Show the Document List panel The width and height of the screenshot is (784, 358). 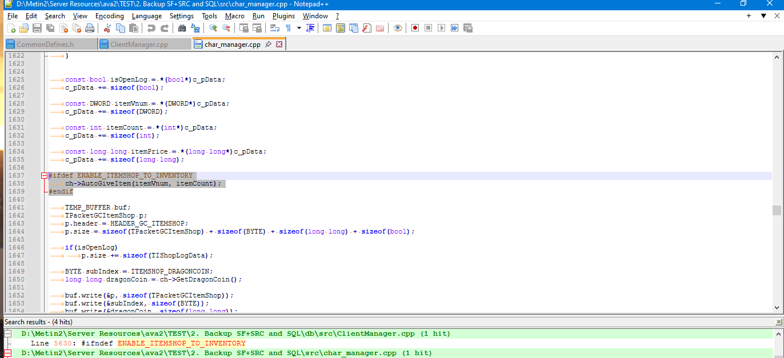pyautogui.click(x=353, y=28)
